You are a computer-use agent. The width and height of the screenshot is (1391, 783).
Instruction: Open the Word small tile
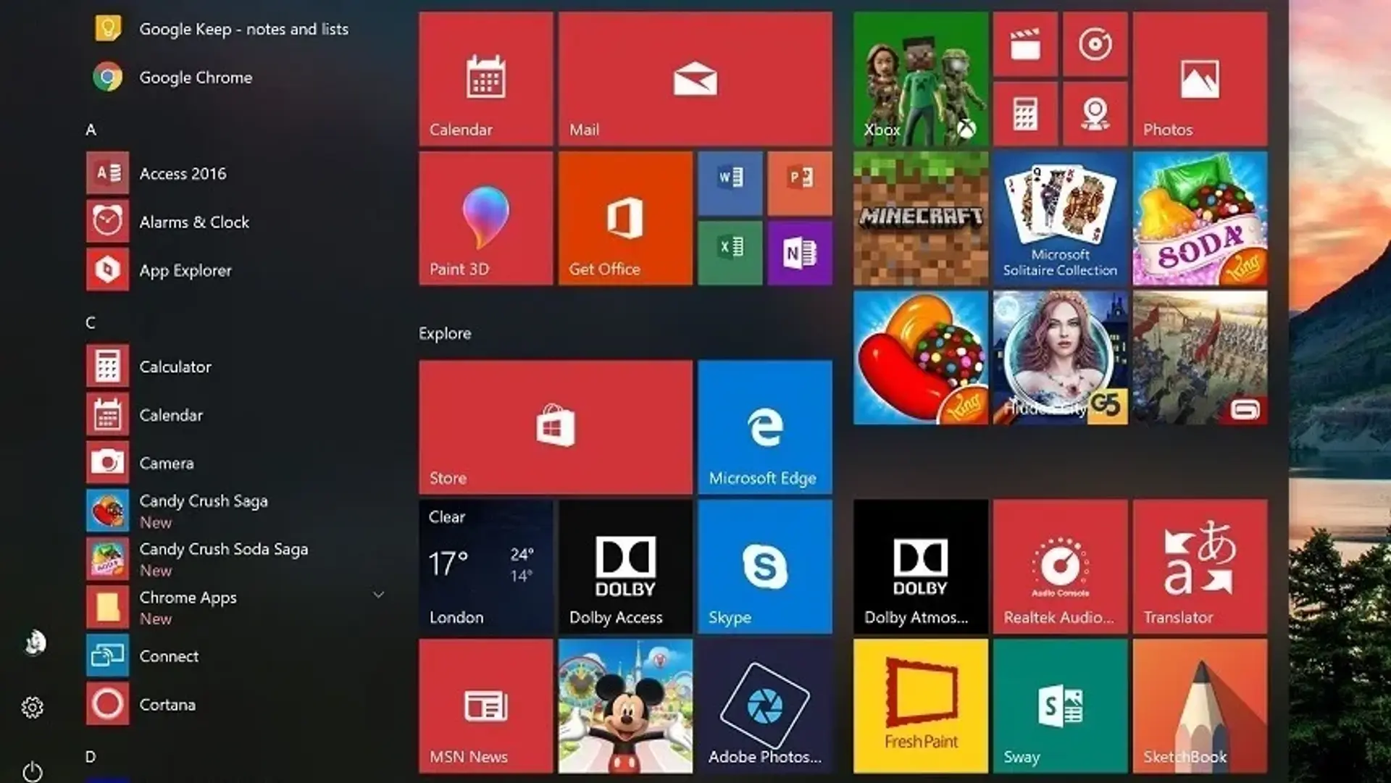pyautogui.click(x=730, y=183)
